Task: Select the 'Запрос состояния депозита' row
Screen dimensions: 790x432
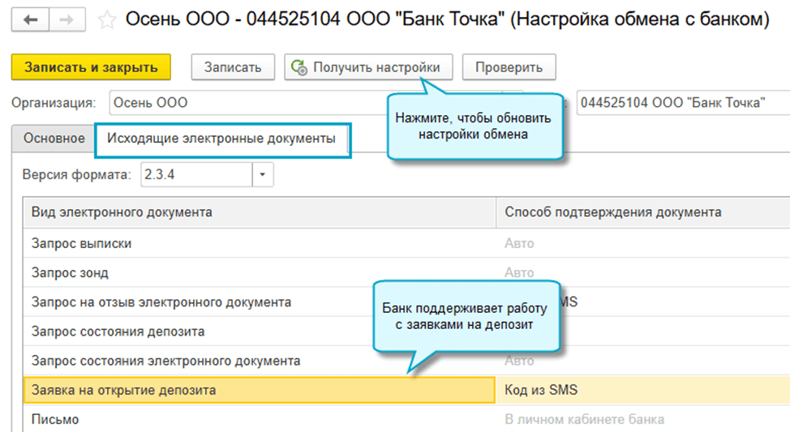Action: (406, 331)
